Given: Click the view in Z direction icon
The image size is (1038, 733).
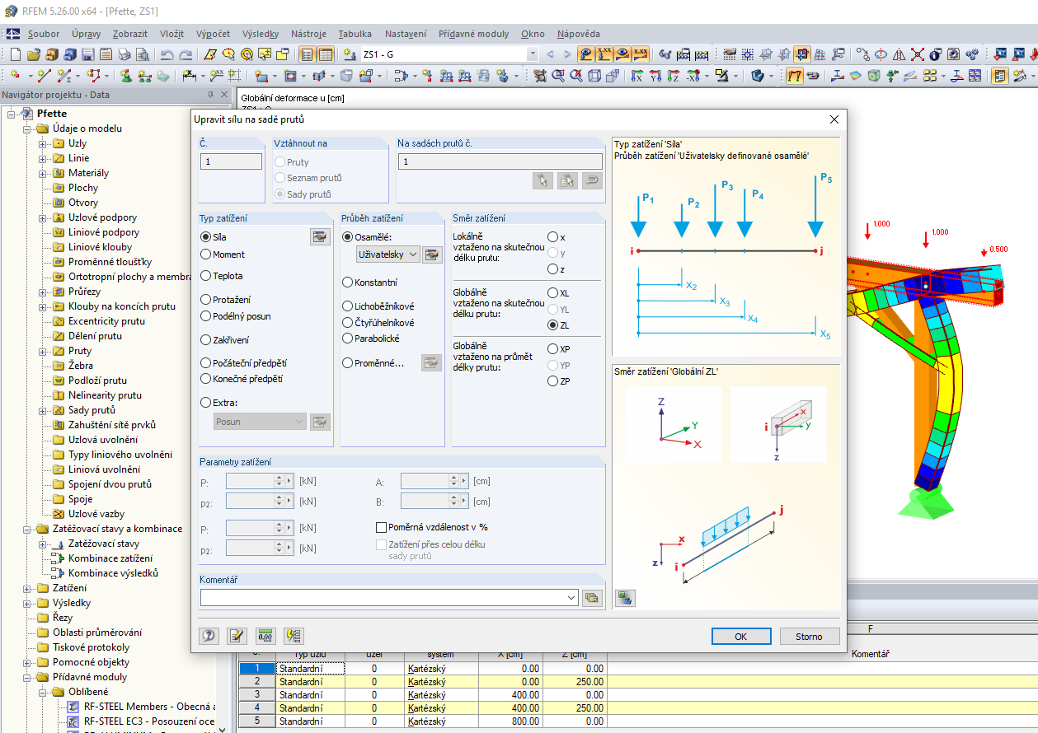Looking at the screenshot, I should (x=674, y=76).
